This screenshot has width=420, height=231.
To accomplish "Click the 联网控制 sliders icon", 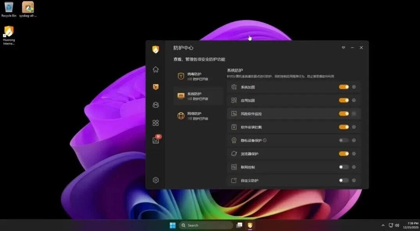I will point(234,167).
